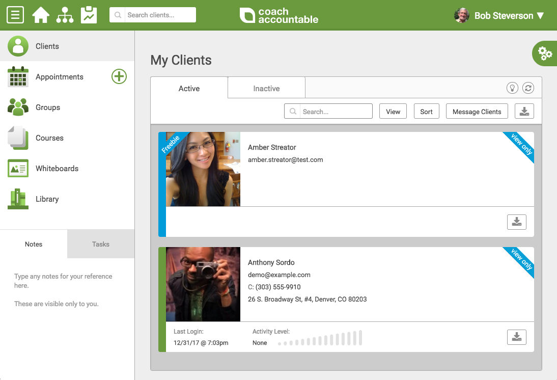Screen dimensions: 557x380
Task: Click the Groups people icon
Action: (18, 107)
